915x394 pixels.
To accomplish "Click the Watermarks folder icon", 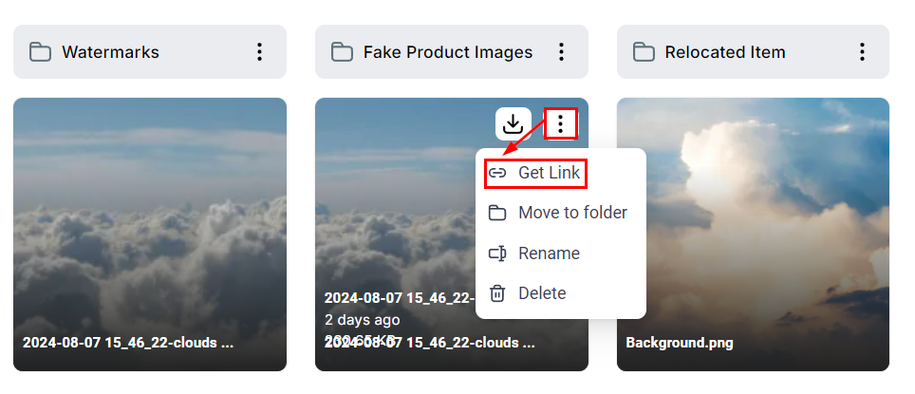I will (40, 52).
